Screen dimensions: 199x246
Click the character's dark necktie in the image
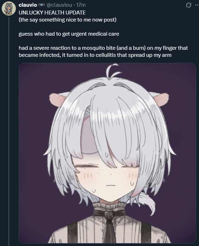pos(110,226)
